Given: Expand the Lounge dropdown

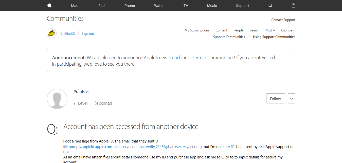Looking at the screenshot, I should pyautogui.click(x=288, y=30).
